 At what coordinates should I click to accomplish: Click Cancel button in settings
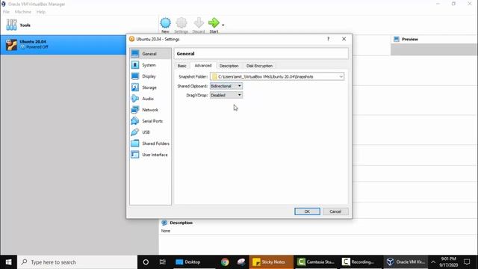click(335, 211)
